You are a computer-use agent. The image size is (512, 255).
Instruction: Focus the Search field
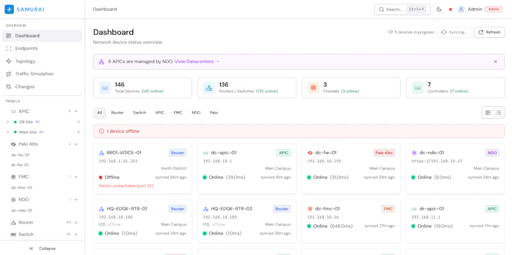coord(403,10)
